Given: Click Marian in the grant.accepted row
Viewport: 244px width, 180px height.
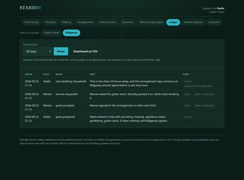Looking at the screenshot, I should [48, 106].
